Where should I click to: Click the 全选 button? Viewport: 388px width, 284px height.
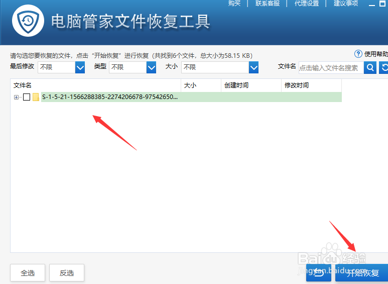coord(28,273)
